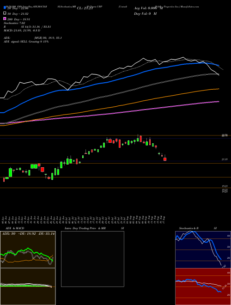The height and width of the screenshot is (305, 231).
Task: Click the 'Avg Vol: 0.006 M' label
Action: pos(148,8)
